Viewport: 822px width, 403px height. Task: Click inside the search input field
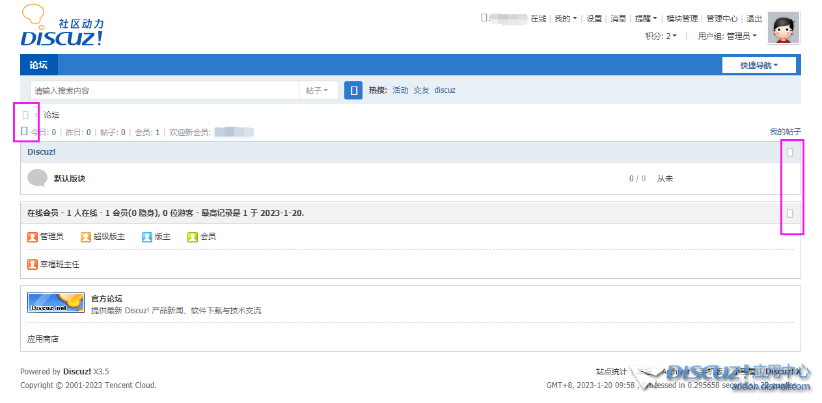[x=163, y=90]
